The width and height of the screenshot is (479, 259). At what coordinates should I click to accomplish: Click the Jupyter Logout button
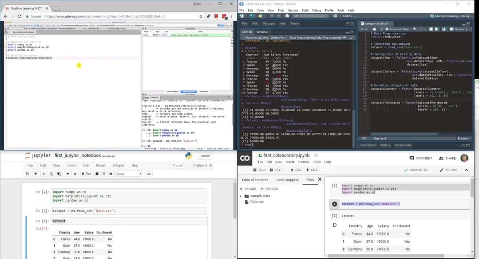(205, 156)
